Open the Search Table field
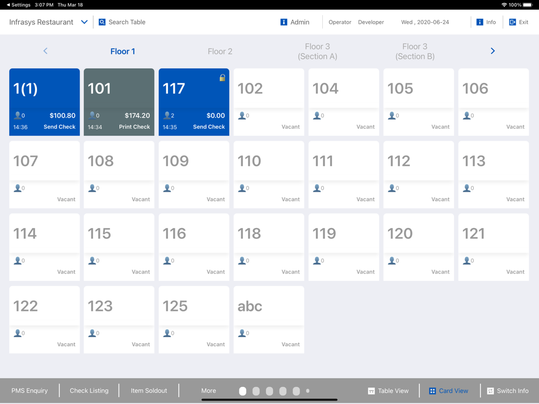The height and width of the screenshot is (404, 539). (122, 22)
